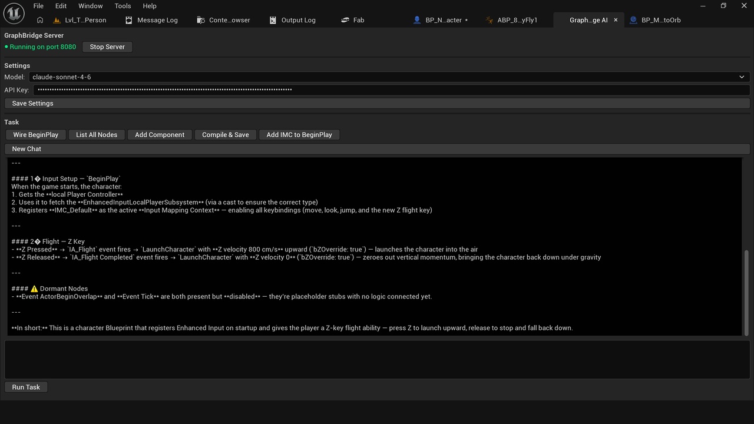Open the Model dropdown claude-sonnet-4-6
Image resolution: width=754 pixels, height=424 pixels.
(389, 77)
